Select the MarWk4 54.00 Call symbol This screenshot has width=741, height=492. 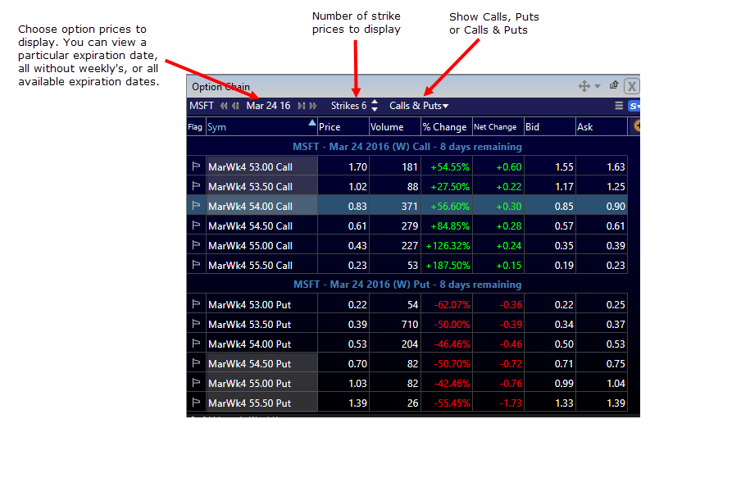tap(261, 206)
